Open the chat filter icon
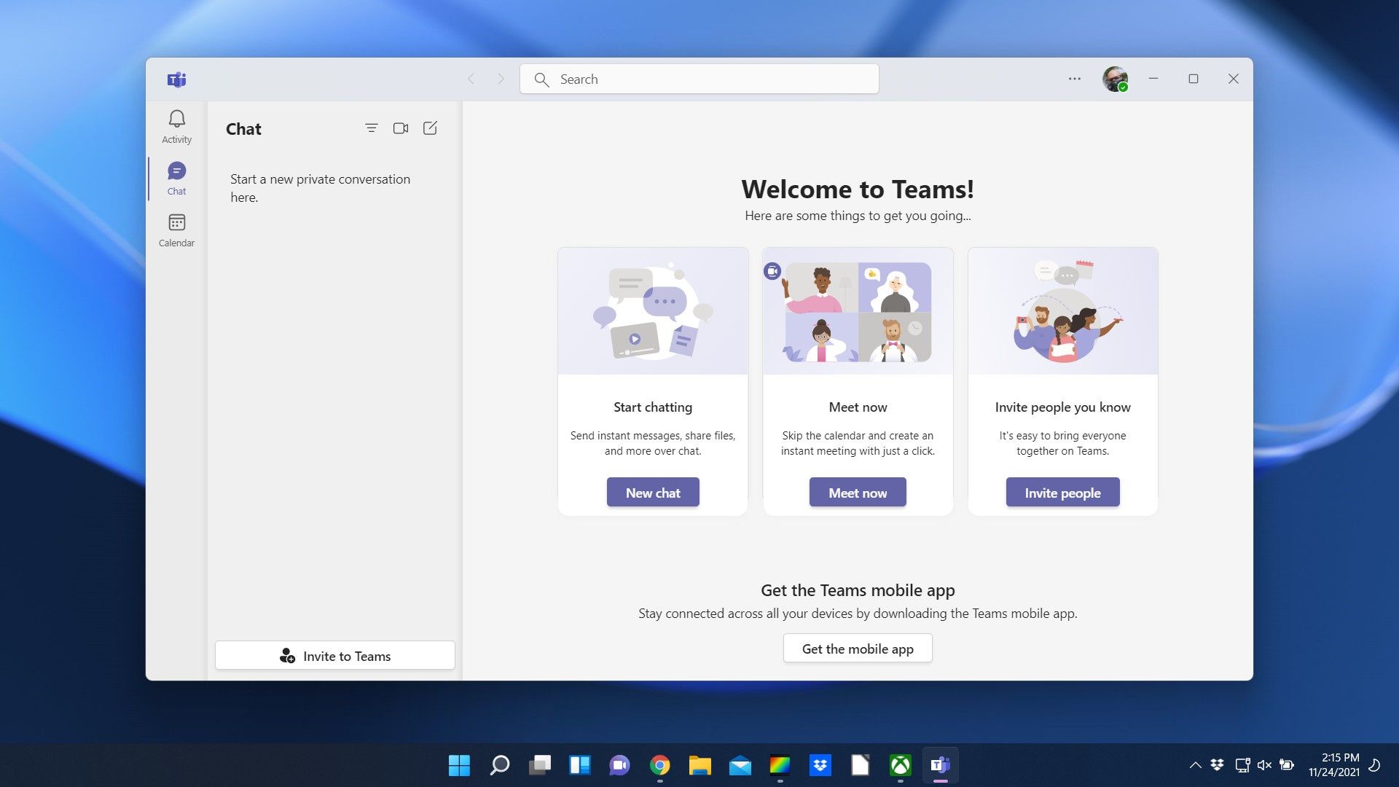The image size is (1399, 787). click(372, 128)
